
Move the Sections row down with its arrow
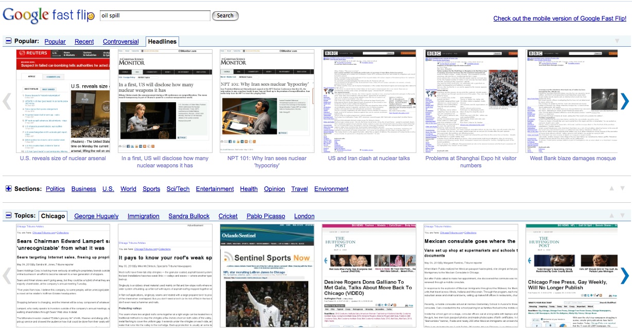click(622, 188)
